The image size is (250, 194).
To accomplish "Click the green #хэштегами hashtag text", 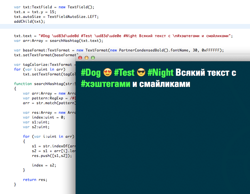I will click(106, 84).
